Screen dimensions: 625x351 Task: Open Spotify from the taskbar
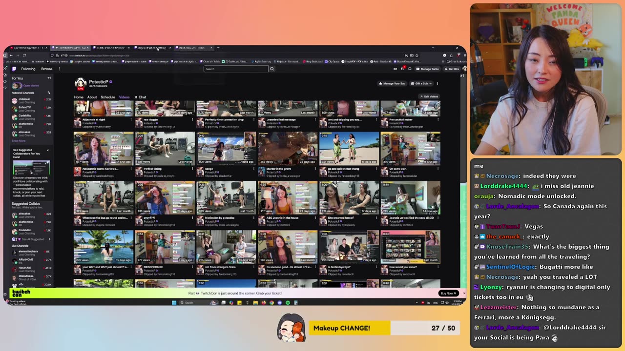(x=288, y=303)
